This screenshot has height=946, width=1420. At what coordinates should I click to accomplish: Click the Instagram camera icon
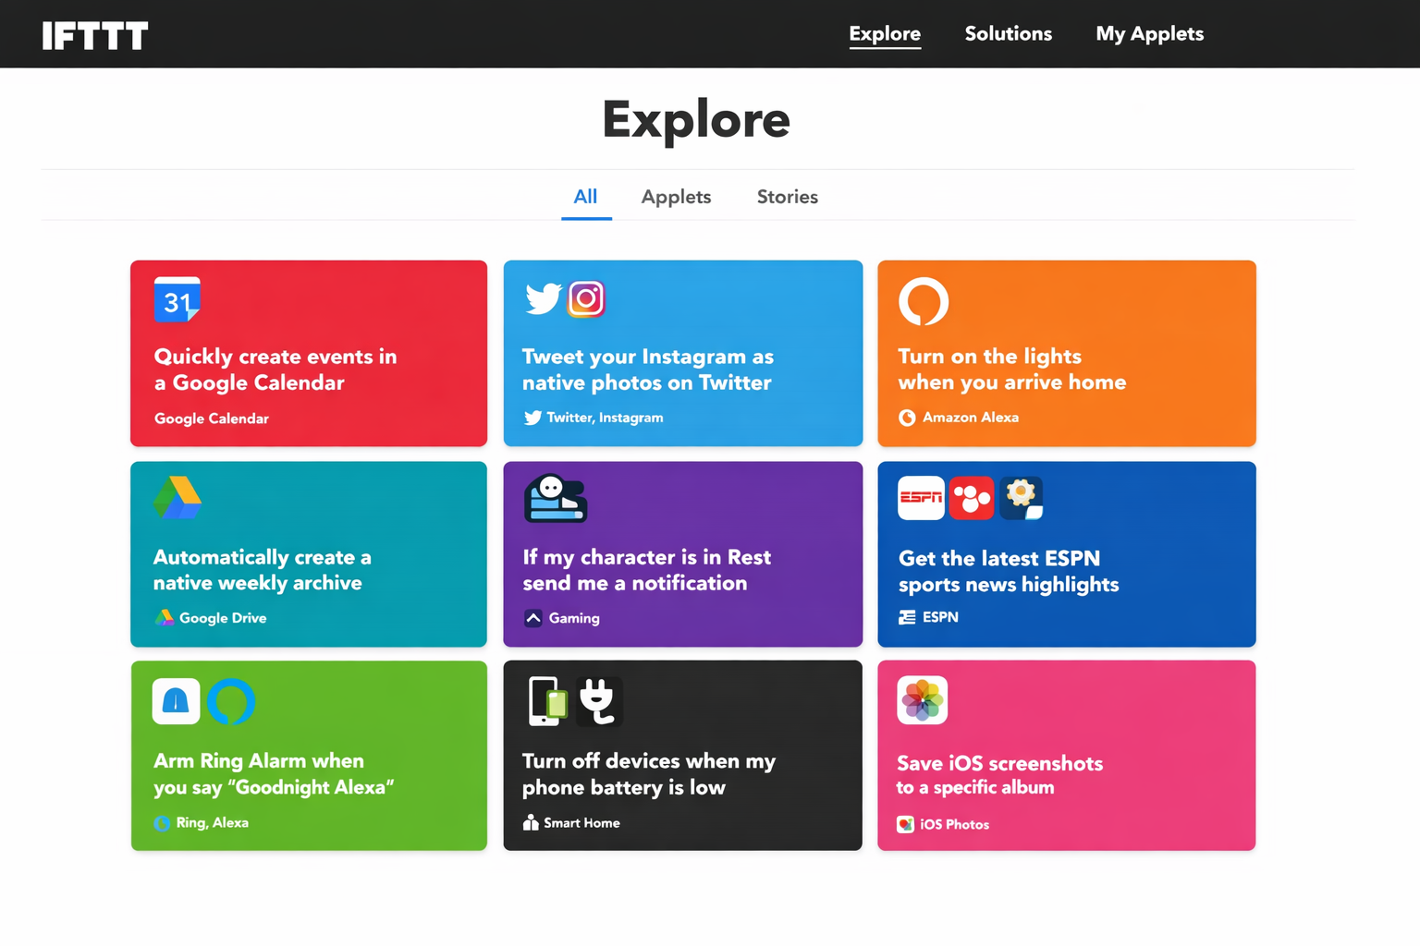point(586,298)
